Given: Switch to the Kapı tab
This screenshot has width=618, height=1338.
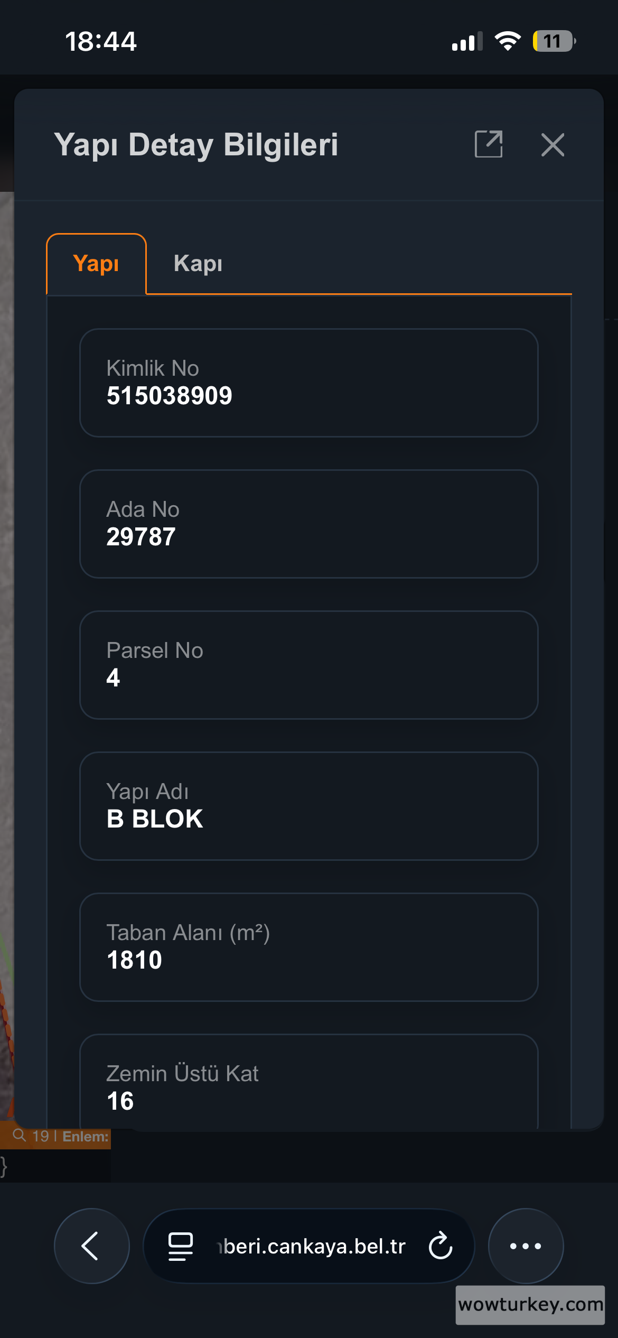Looking at the screenshot, I should (198, 264).
